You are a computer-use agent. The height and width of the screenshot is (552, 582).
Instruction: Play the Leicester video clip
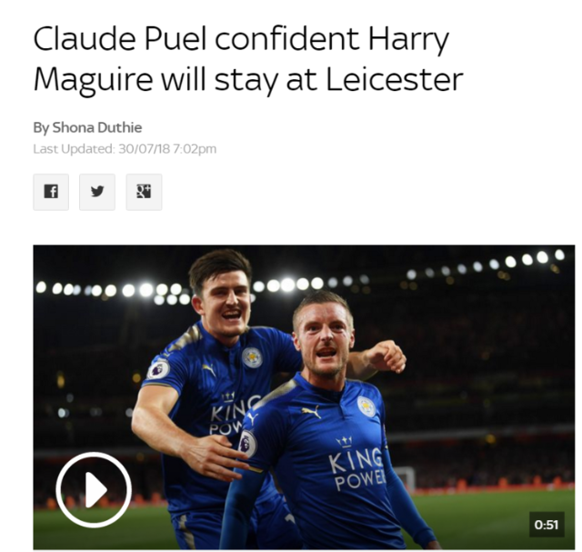[94, 489]
